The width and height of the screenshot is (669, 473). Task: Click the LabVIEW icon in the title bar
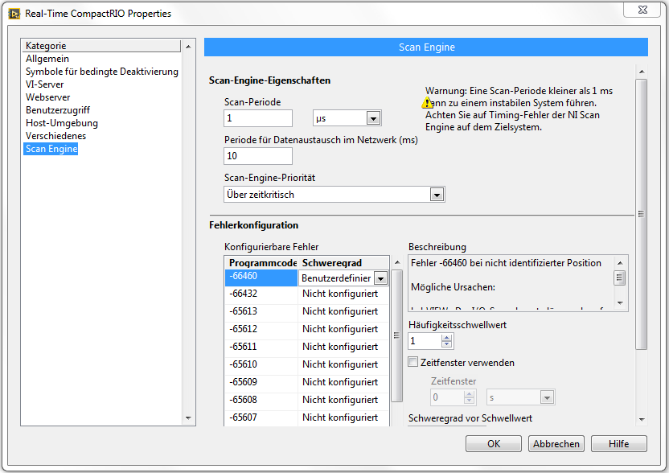coord(14,13)
